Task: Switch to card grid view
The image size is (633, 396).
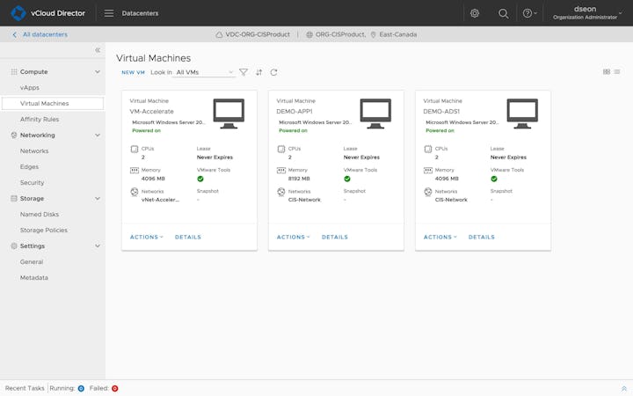Action: coord(606,72)
